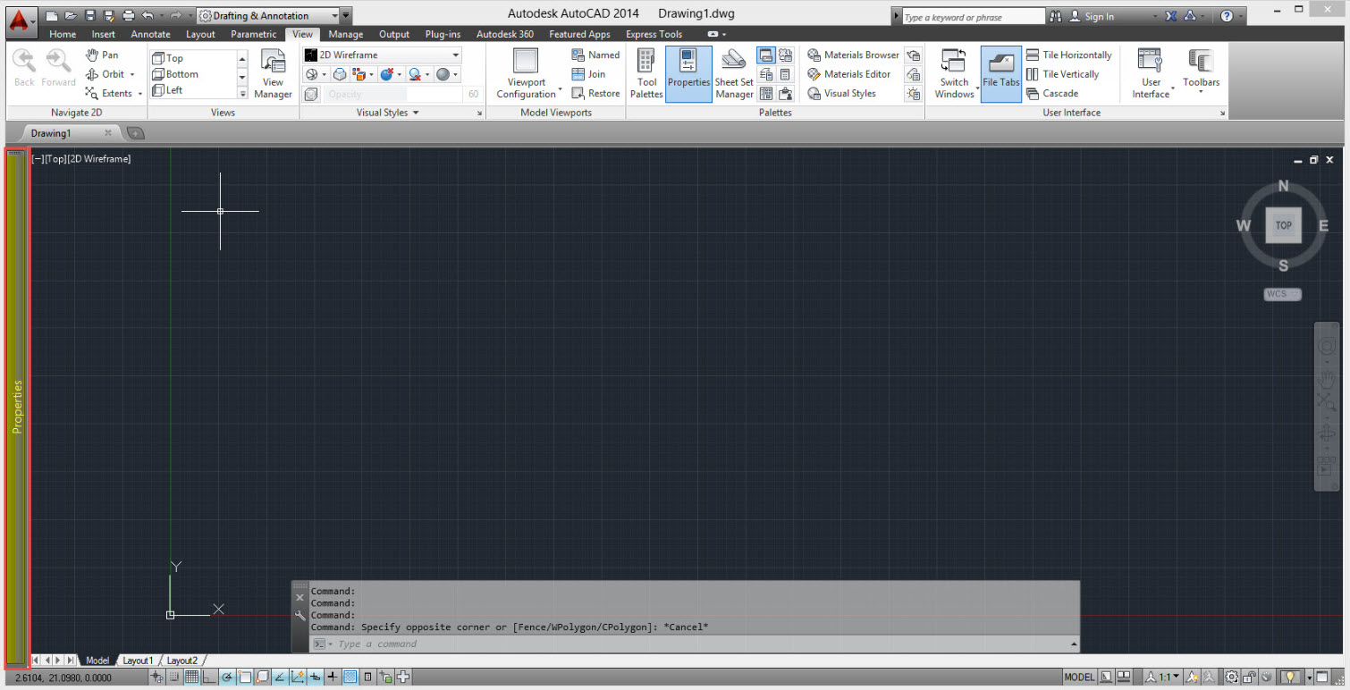Open Sheet Set Manager
This screenshot has height=690, width=1350.
click(734, 73)
